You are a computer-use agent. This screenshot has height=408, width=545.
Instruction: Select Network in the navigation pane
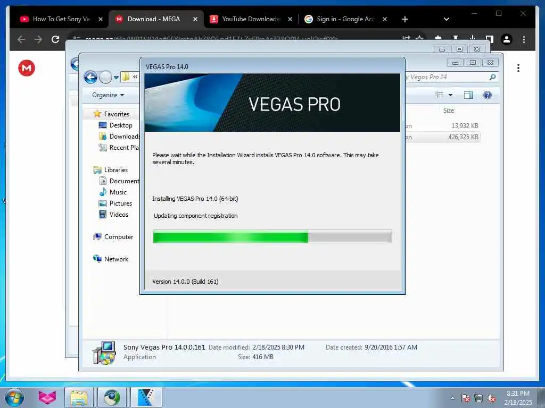[116, 259]
